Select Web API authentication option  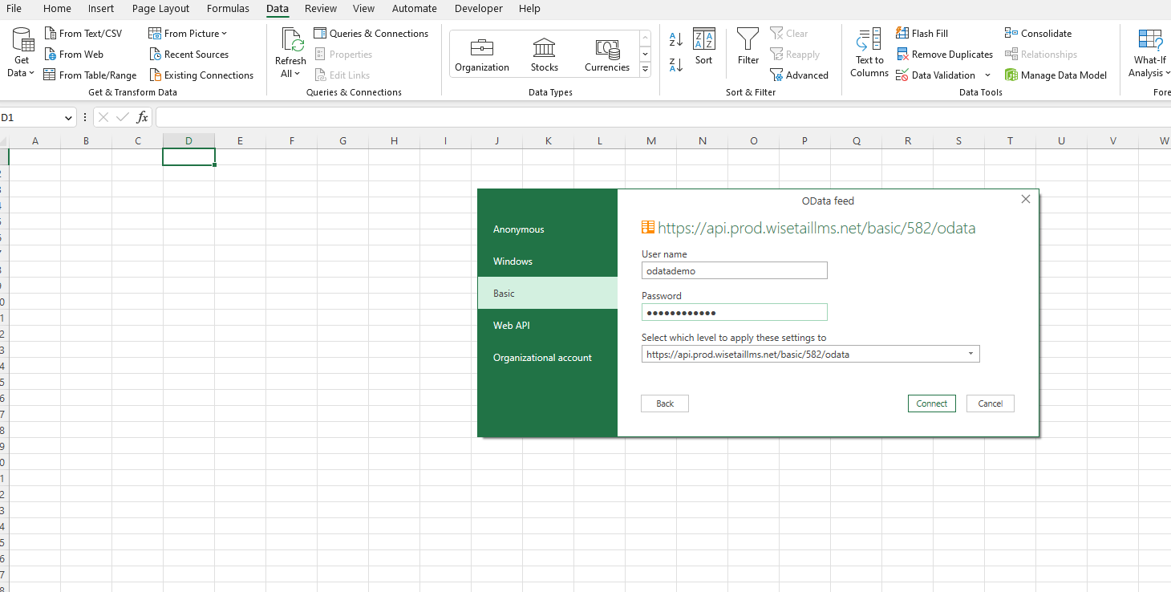coord(547,326)
